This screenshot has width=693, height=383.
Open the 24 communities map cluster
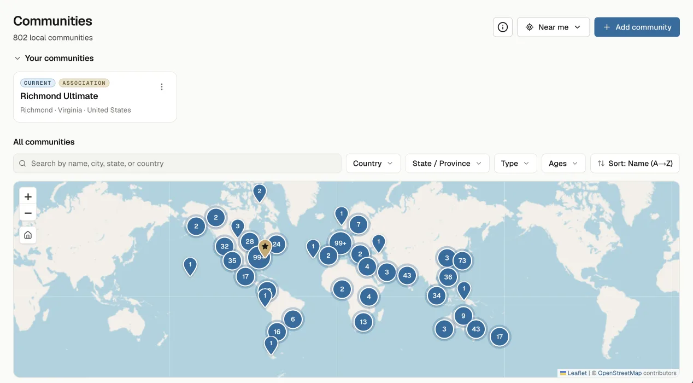(x=277, y=244)
